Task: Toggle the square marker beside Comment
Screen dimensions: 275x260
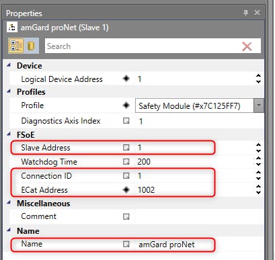Action: [x=126, y=216]
